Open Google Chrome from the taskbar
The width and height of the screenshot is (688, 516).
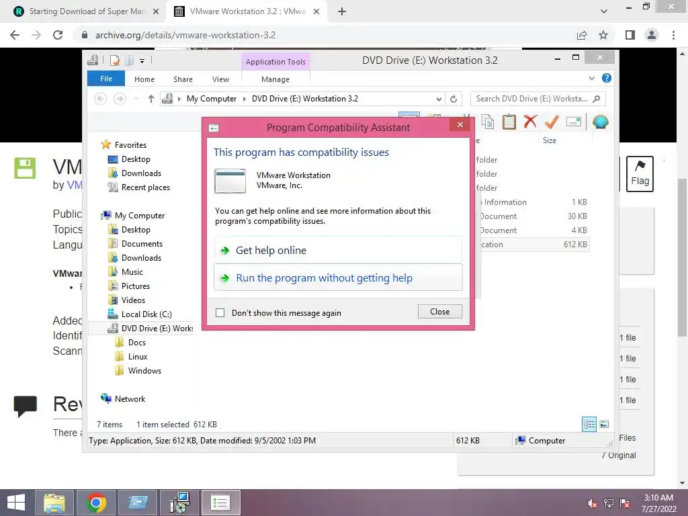pyautogui.click(x=96, y=503)
